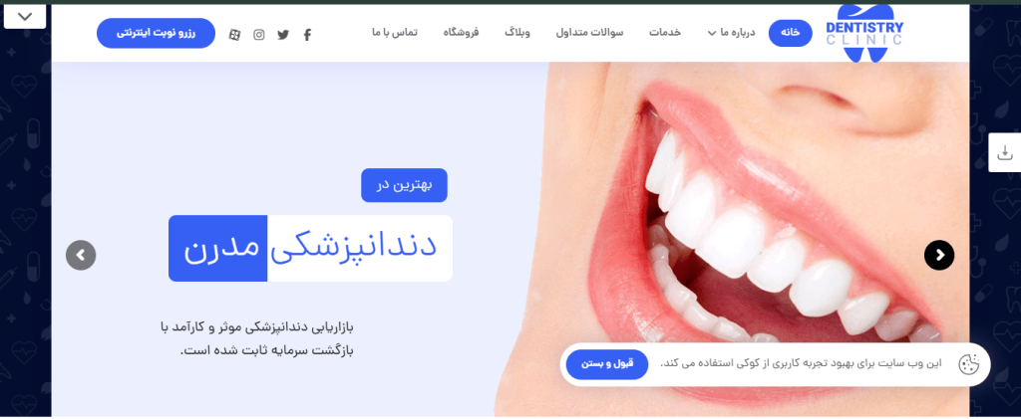Accept cookies with قبول و بستن
Viewport: 1021px width, 419px height.
click(607, 364)
